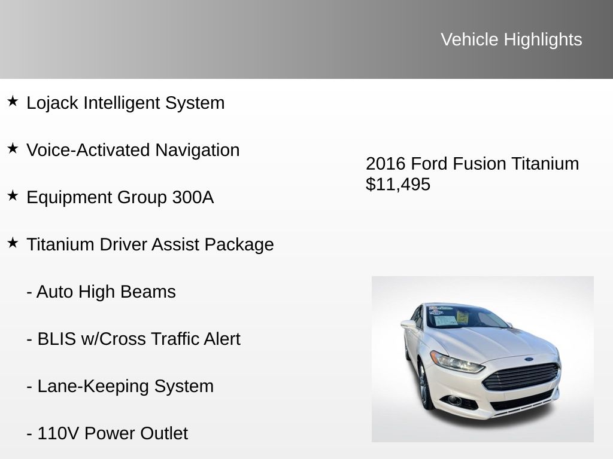This screenshot has width=613, height=459.
Task: Click the fog light on the car bumper
Action: [455, 400]
